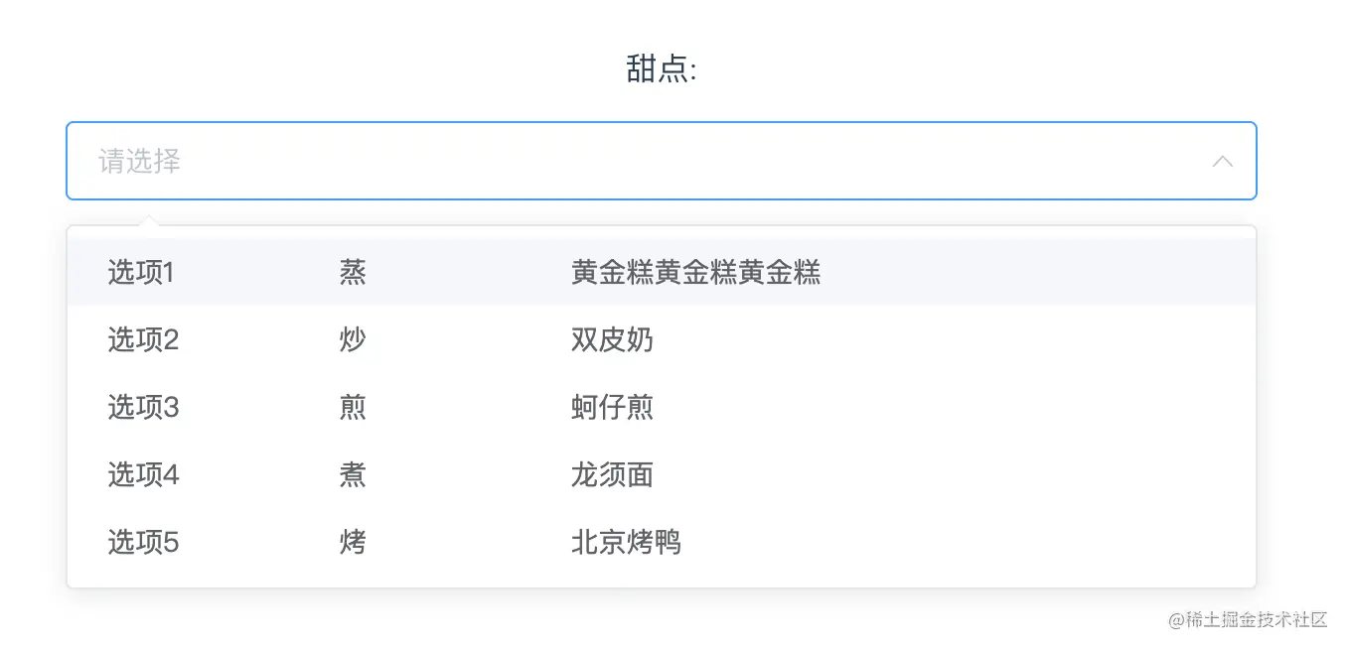Choose 龙须面 from the list
Screen dimensions: 1347x649
coord(612,475)
